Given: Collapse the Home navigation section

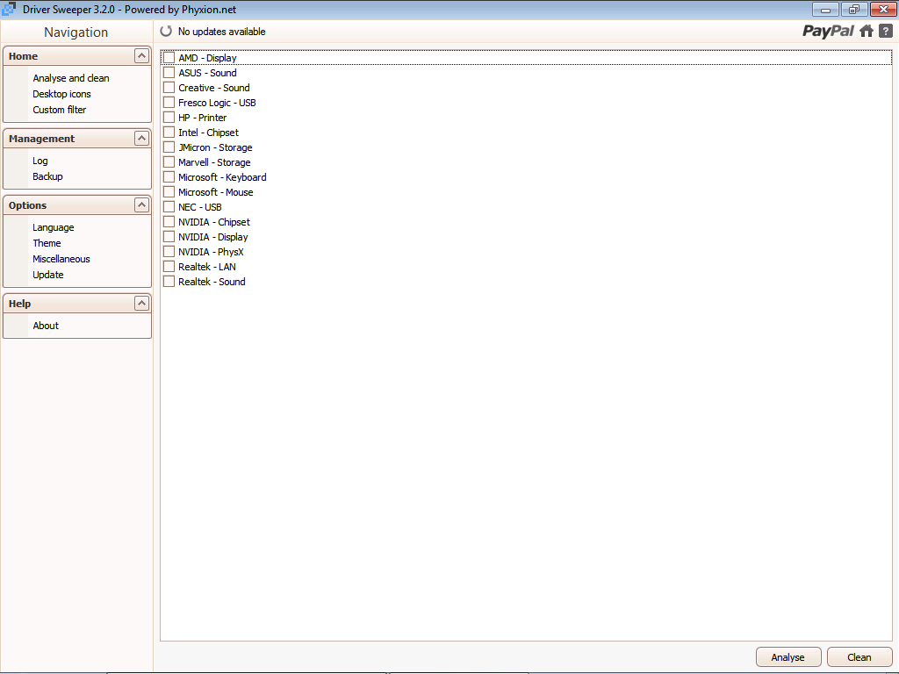Looking at the screenshot, I should pos(141,56).
